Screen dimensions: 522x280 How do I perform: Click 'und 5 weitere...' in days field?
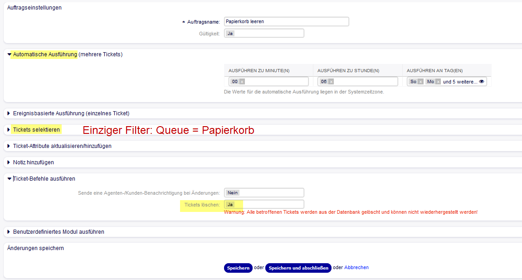(x=459, y=82)
